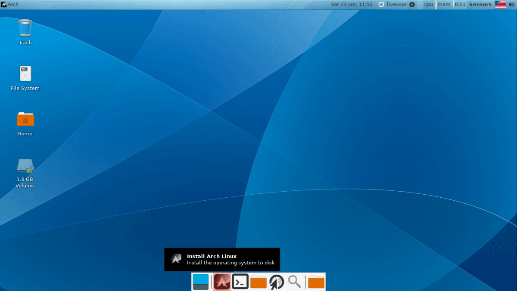Open the file manager folder in the dock
This screenshot has height=291, width=517.
258,282
